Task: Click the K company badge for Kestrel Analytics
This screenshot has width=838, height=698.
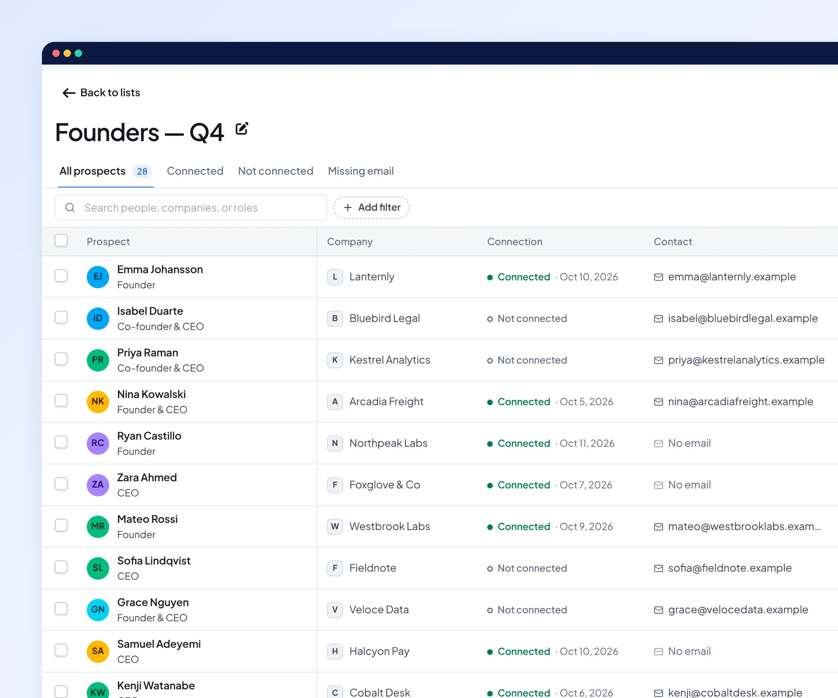Action: (x=335, y=360)
